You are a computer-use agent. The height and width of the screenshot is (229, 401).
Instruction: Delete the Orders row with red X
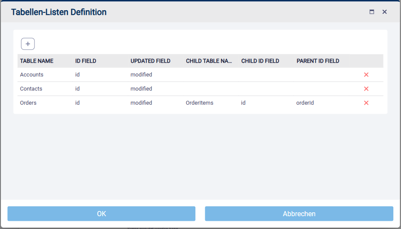366,103
